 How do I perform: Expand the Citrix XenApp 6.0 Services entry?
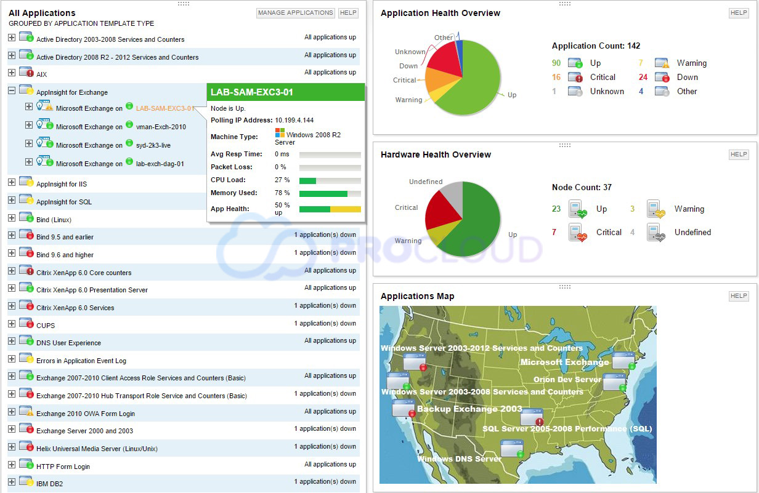tap(12, 306)
